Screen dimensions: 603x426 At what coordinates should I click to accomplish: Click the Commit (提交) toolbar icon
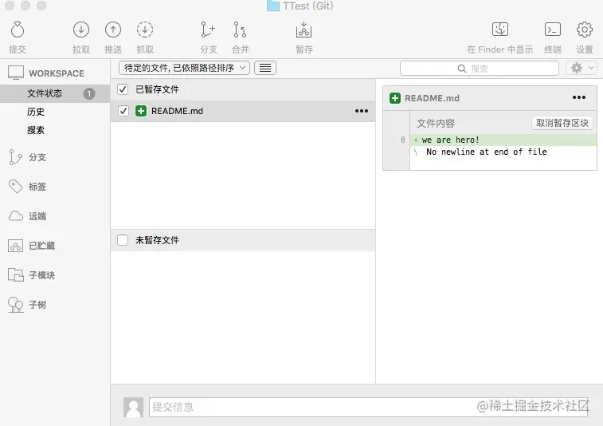click(x=18, y=30)
